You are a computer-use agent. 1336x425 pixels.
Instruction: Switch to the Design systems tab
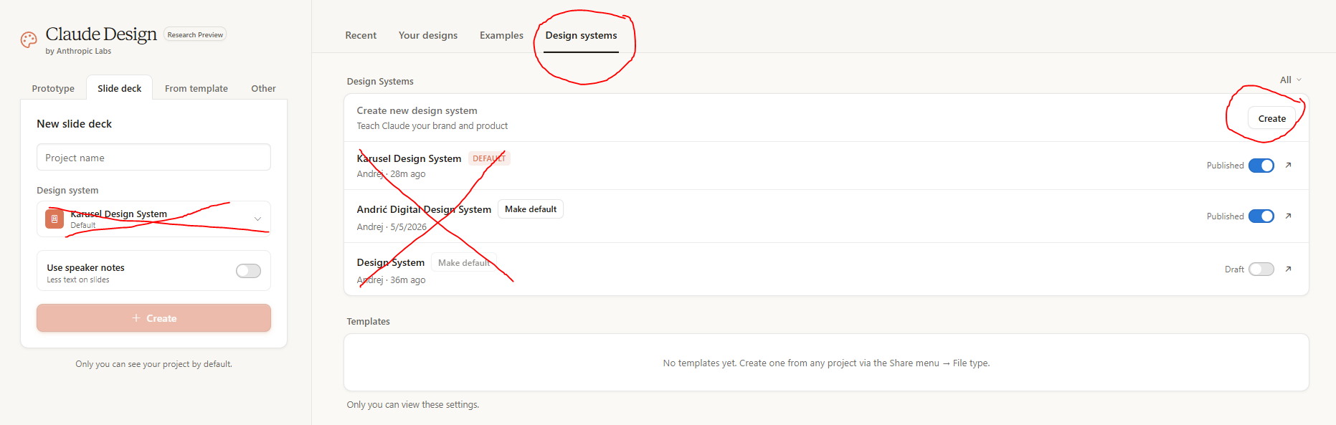581,35
